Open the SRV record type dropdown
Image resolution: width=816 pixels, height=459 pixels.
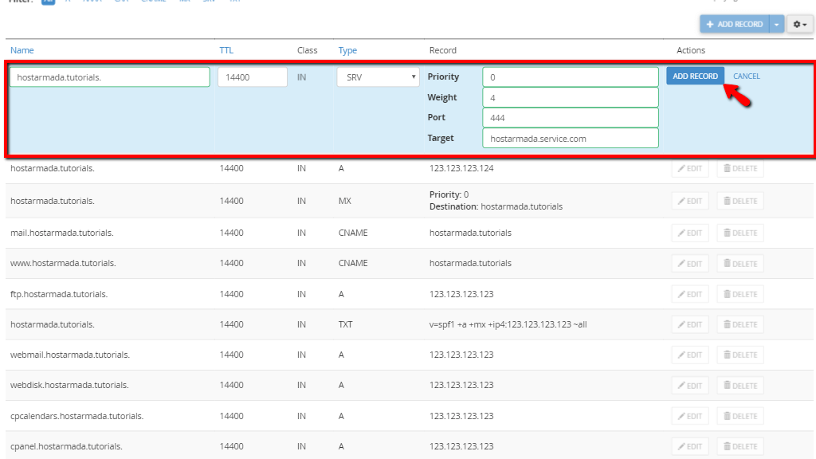(378, 77)
